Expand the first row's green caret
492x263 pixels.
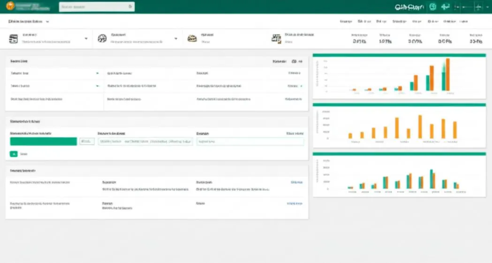[97, 73]
